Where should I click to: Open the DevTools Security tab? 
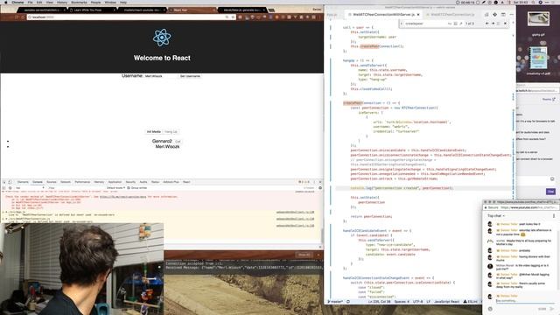click(130, 182)
